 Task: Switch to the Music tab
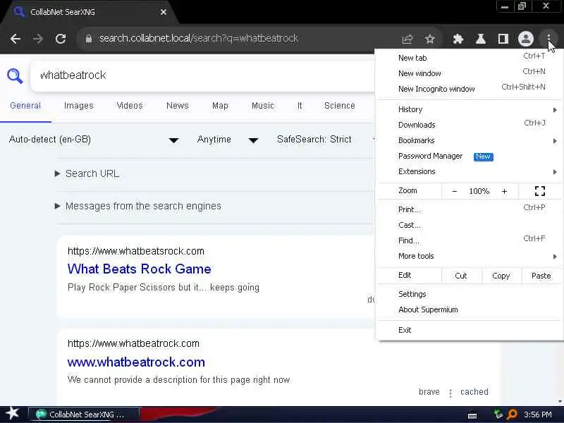point(262,106)
